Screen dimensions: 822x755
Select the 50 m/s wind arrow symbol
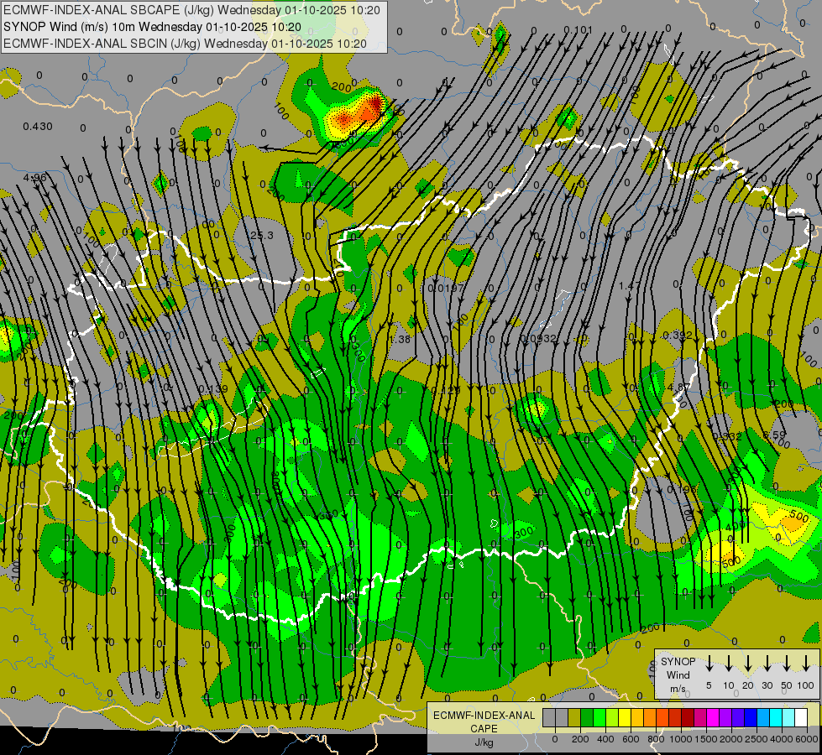click(x=787, y=664)
